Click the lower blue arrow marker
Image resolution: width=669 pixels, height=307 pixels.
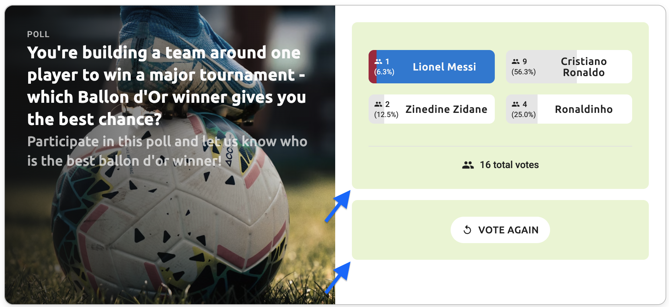click(339, 276)
